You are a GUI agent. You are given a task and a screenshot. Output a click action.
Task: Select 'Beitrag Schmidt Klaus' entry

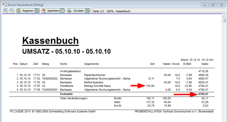point(97,86)
